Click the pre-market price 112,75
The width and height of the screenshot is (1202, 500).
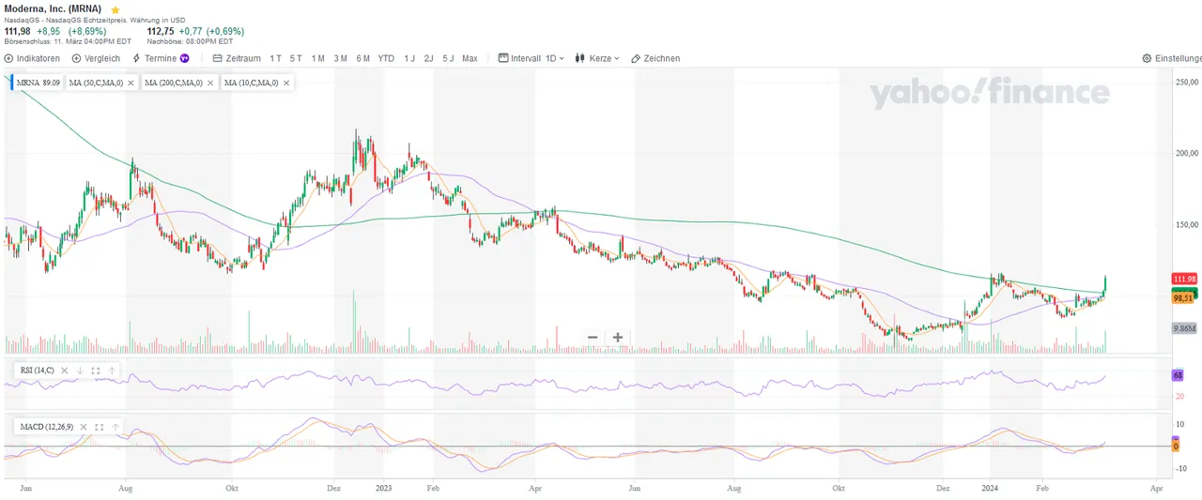pos(161,31)
